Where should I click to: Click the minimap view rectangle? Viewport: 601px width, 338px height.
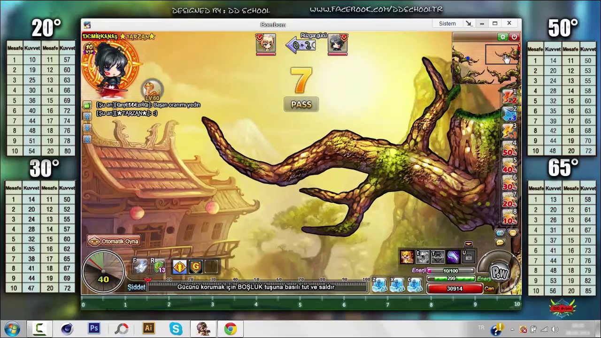(x=502, y=54)
